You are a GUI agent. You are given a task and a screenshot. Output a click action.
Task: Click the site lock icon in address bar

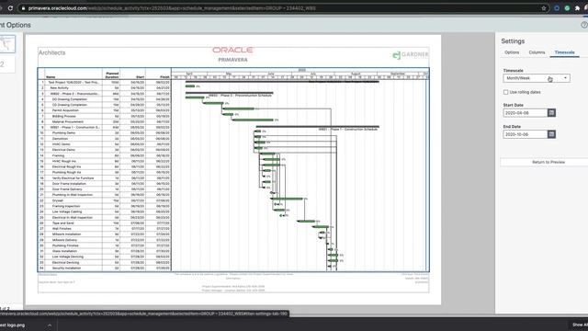click(23, 8)
